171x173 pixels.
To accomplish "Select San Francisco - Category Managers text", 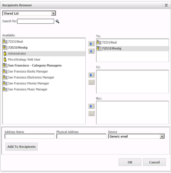I will [x=35, y=65].
